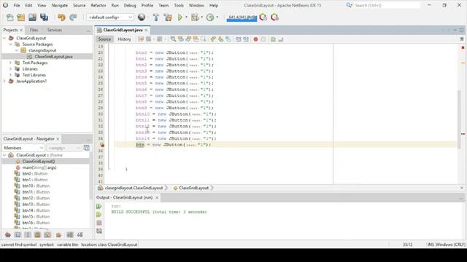The image size is (467, 262).
Task: Toggle Sort by Name filter in Navigator
Action: tap(70, 235)
